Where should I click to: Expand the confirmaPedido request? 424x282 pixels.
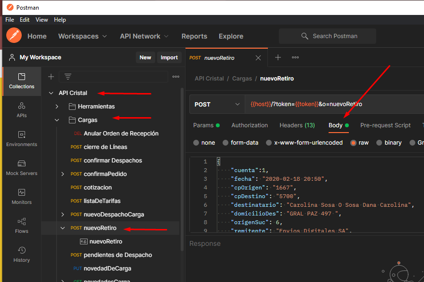tap(63, 174)
